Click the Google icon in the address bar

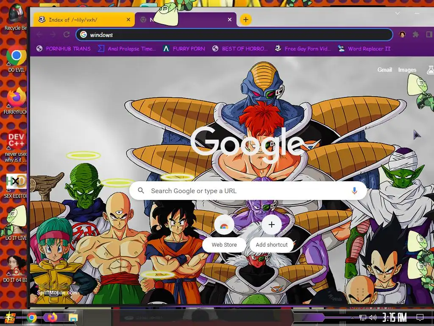click(83, 35)
